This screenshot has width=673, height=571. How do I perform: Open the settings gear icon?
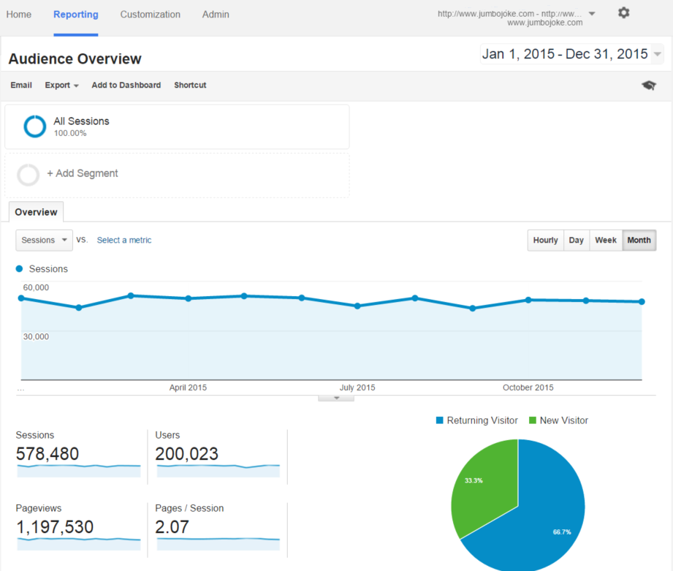(x=623, y=13)
